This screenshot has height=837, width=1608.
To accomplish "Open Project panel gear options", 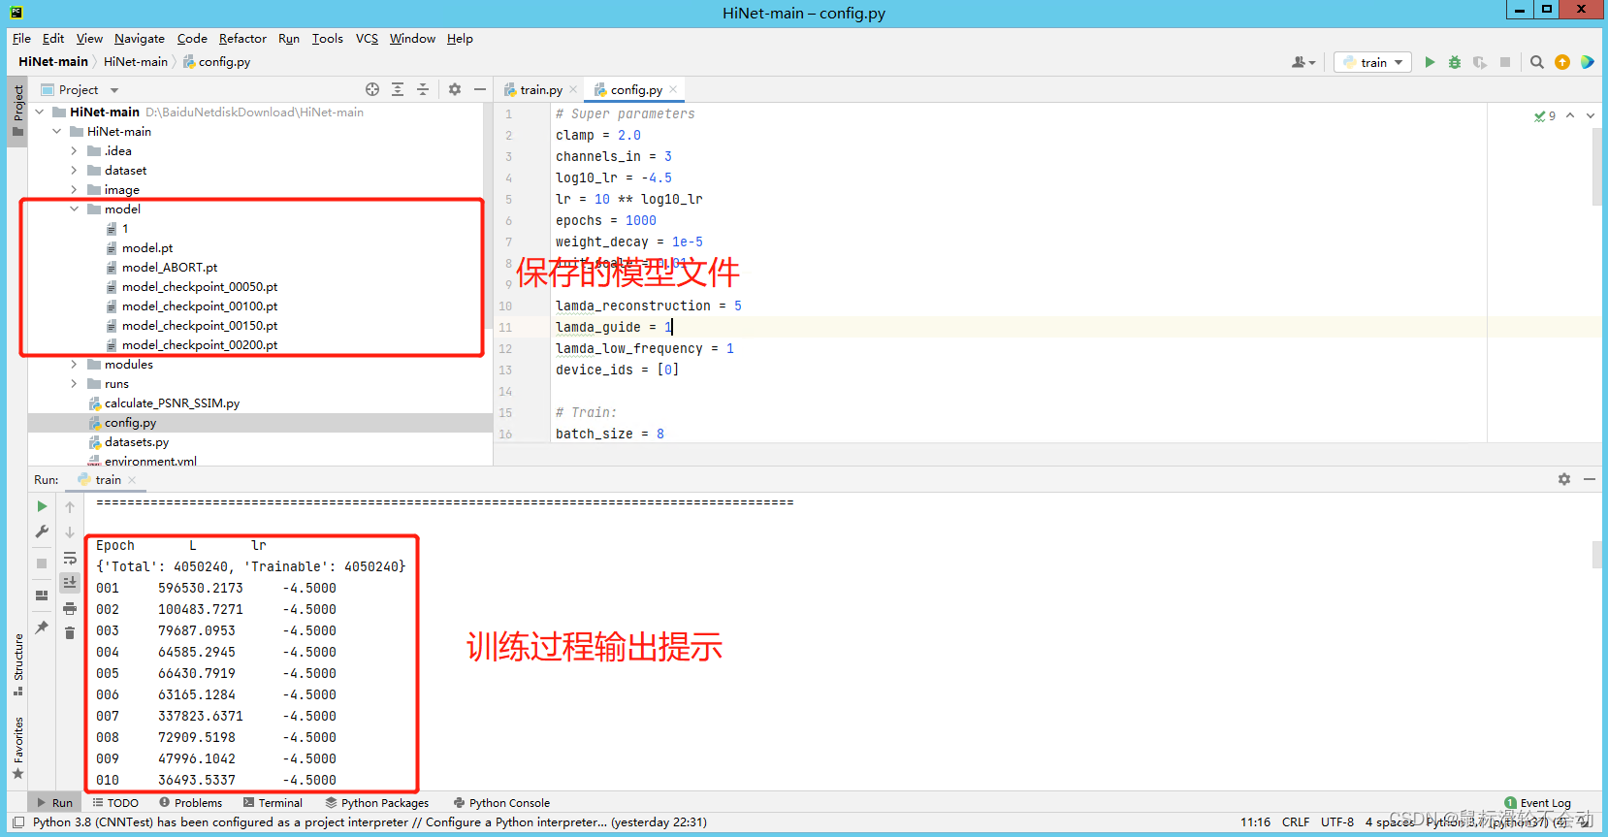I will point(455,89).
